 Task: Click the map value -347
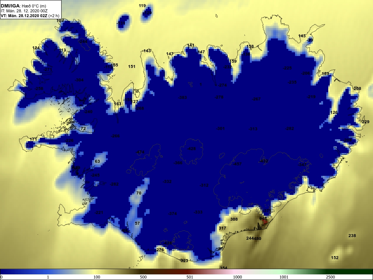click(x=303, y=165)
